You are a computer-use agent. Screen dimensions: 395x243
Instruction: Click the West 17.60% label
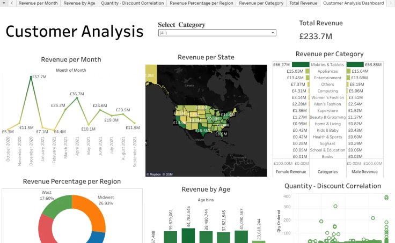tap(47, 195)
